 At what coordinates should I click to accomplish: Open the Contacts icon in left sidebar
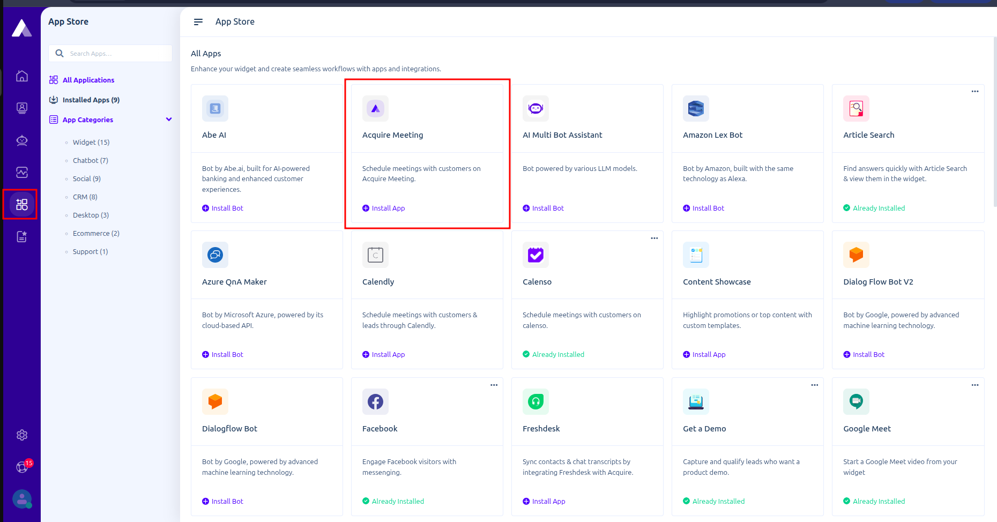22,108
